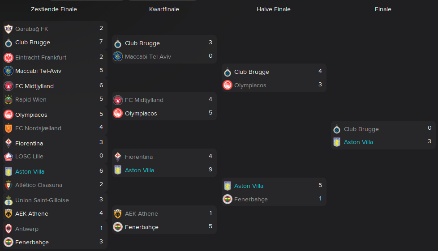Open Fiorentina in the Zestiende Finale
This screenshot has width=438, height=251.
(x=29, y=144)
